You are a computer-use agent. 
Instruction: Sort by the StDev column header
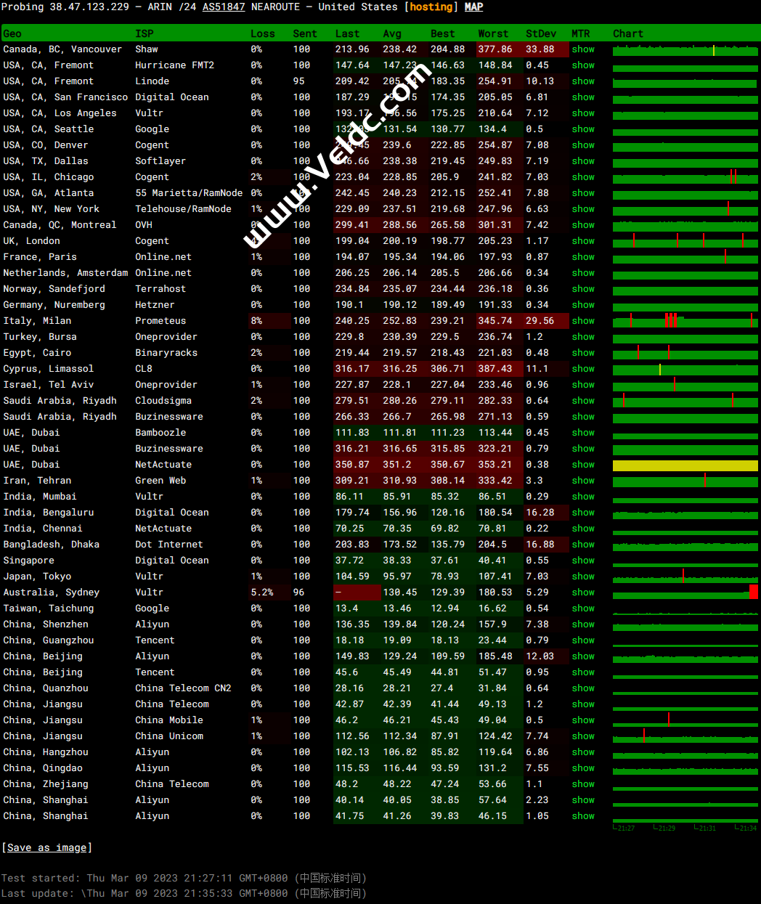pyautogui.click(x=541, y=33)
